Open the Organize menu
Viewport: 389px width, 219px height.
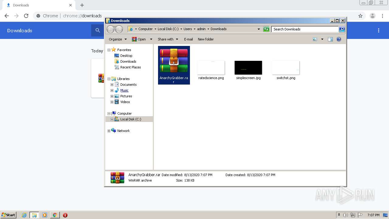coord(118,39)
